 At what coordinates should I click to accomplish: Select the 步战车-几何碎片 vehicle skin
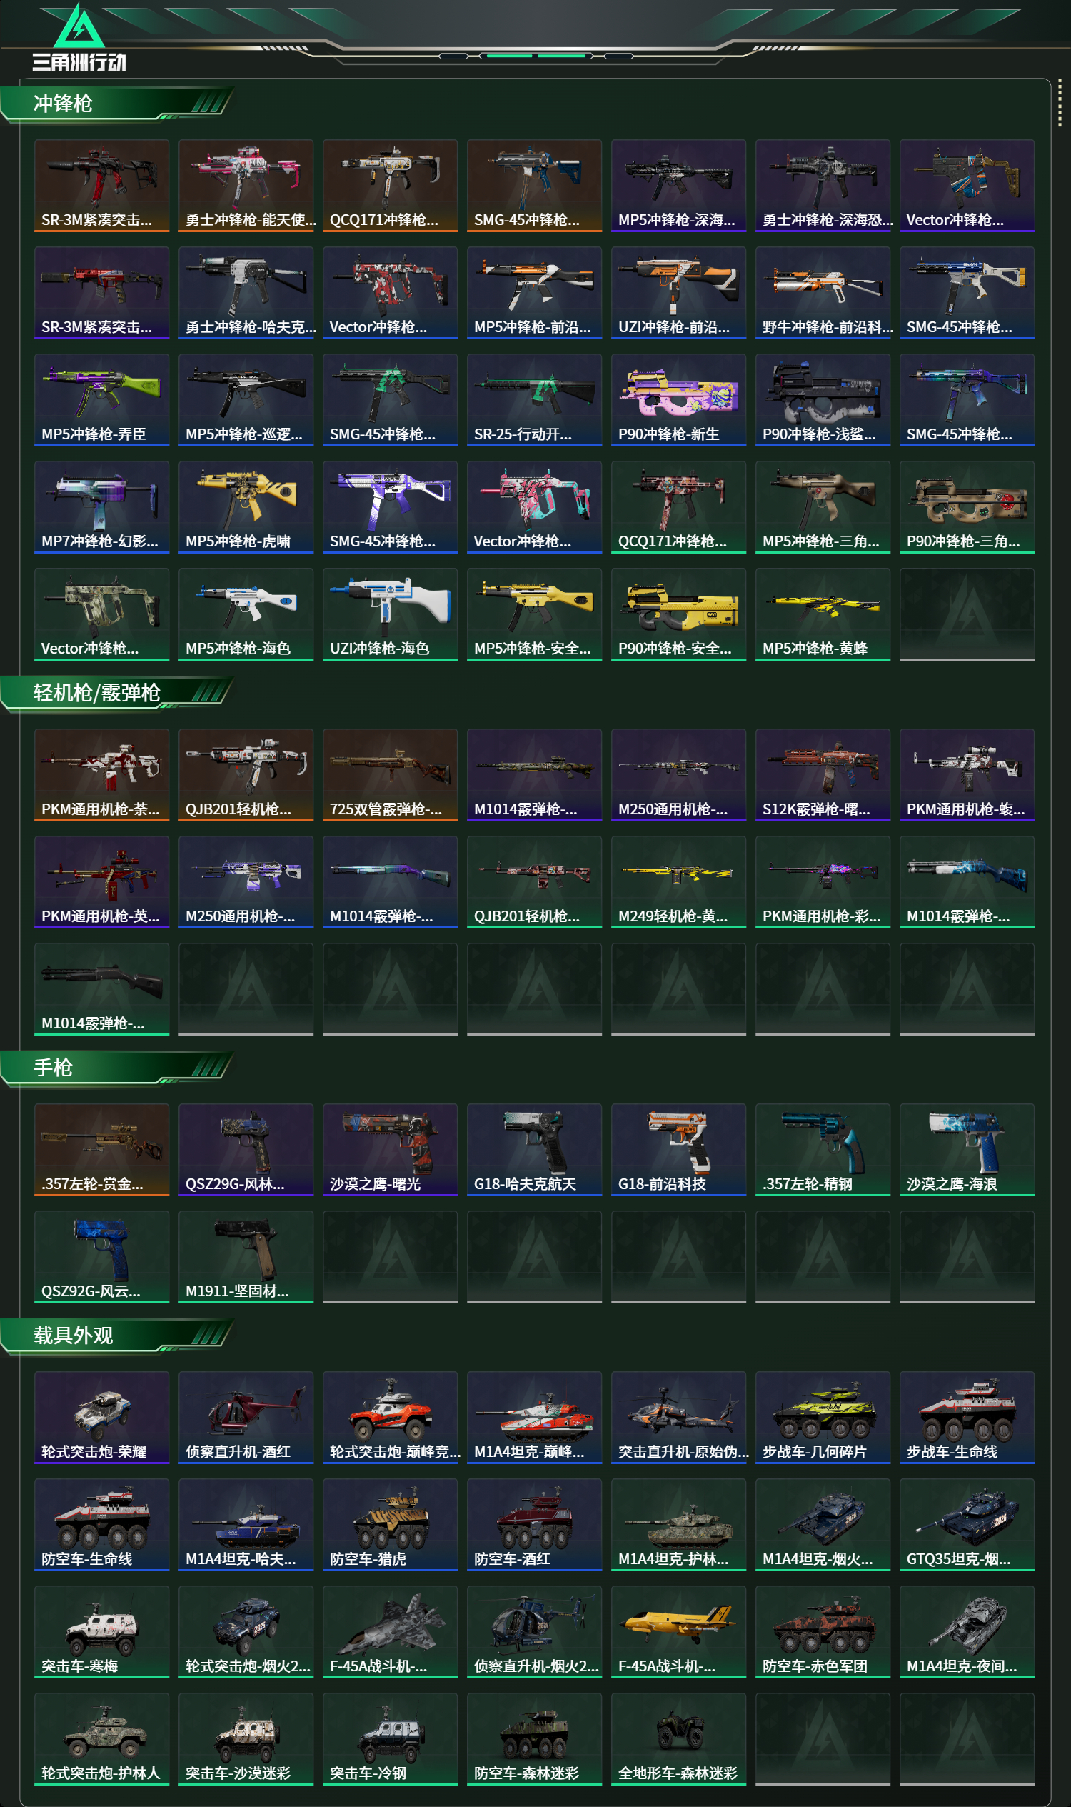click(x=823, y=1417)
